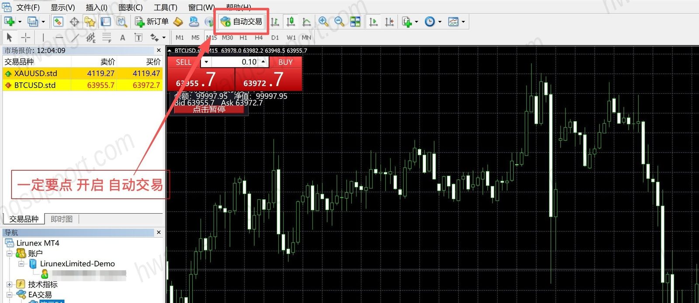Collapse the 账户 accounts tree node

pos(9,253)
